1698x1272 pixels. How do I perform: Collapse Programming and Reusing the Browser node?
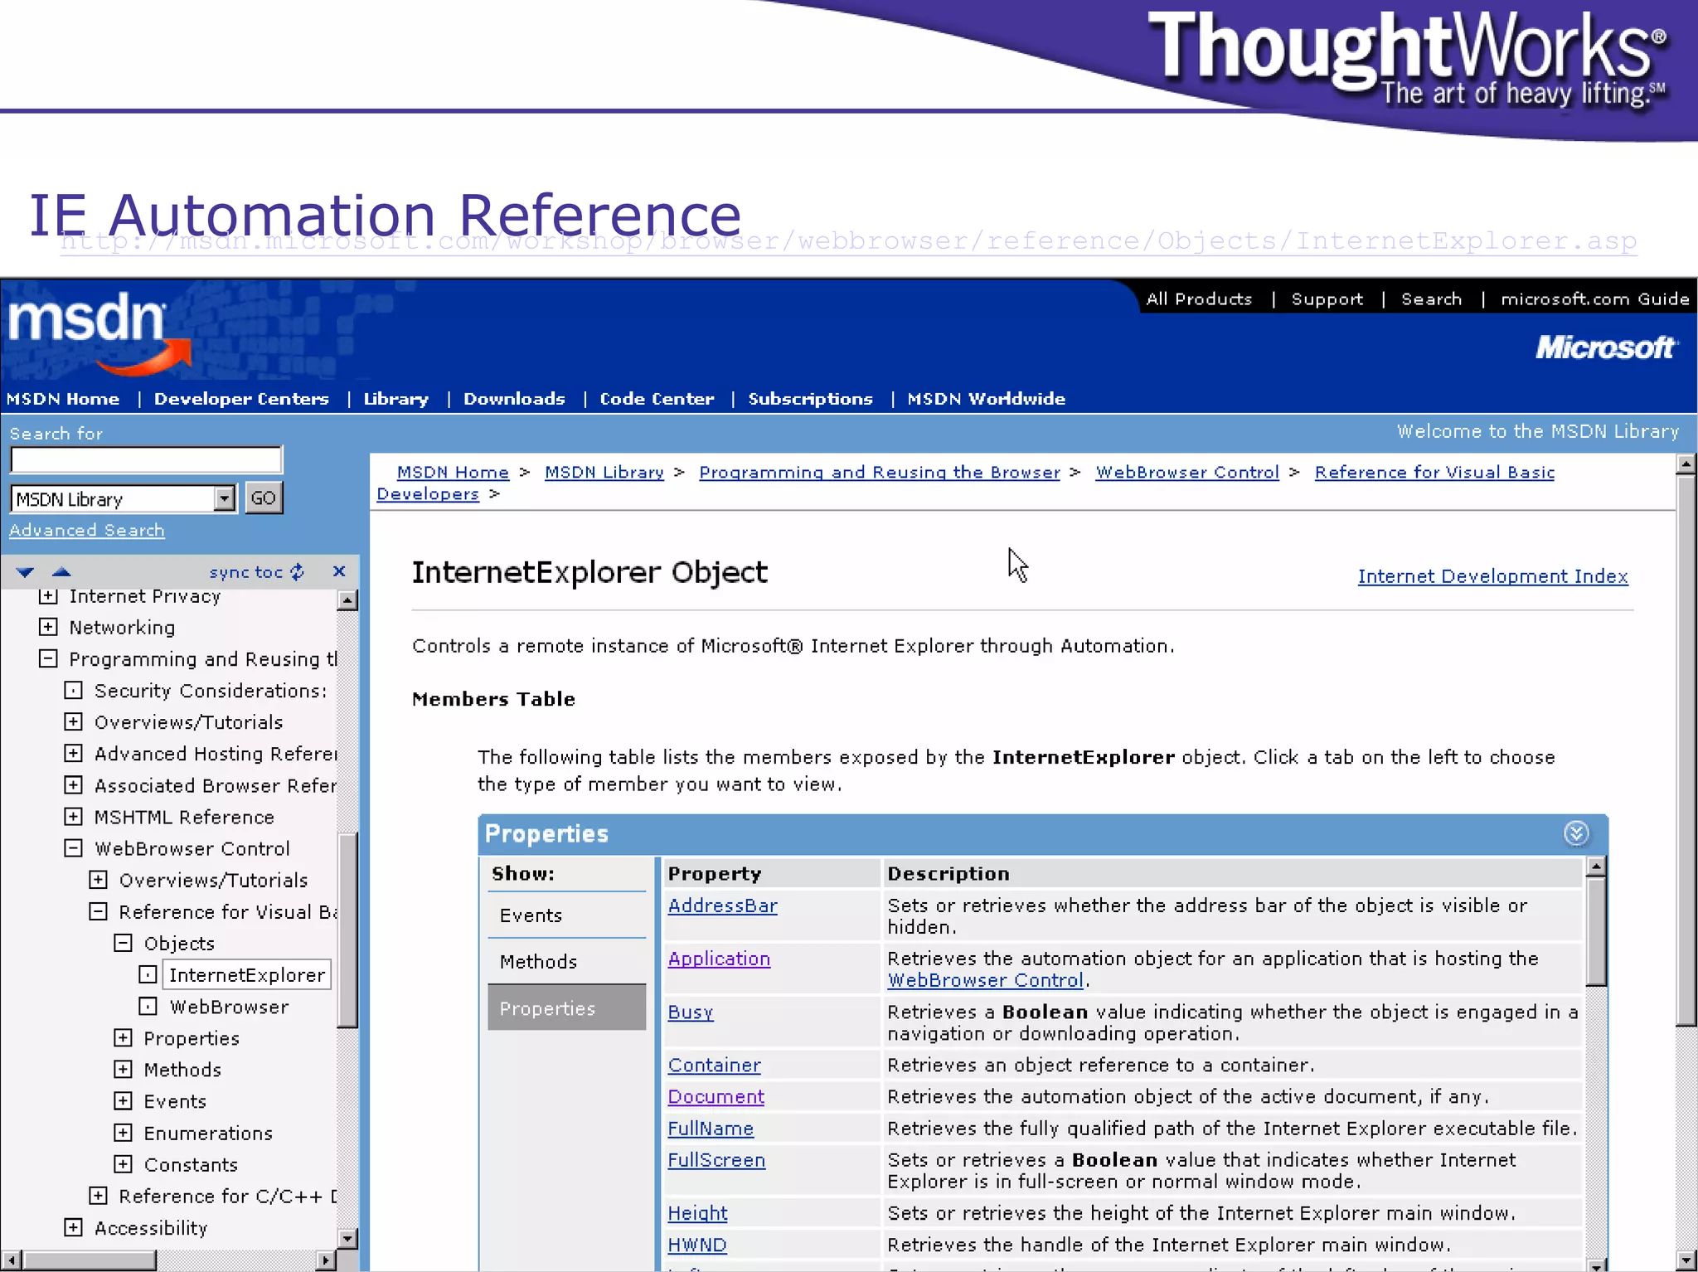coord(48,658)
